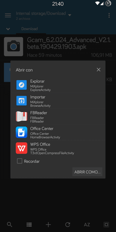Open the file with WPS Office
Image resolution: width=116 pixels, height=232 pixels.
pos(58,148)
